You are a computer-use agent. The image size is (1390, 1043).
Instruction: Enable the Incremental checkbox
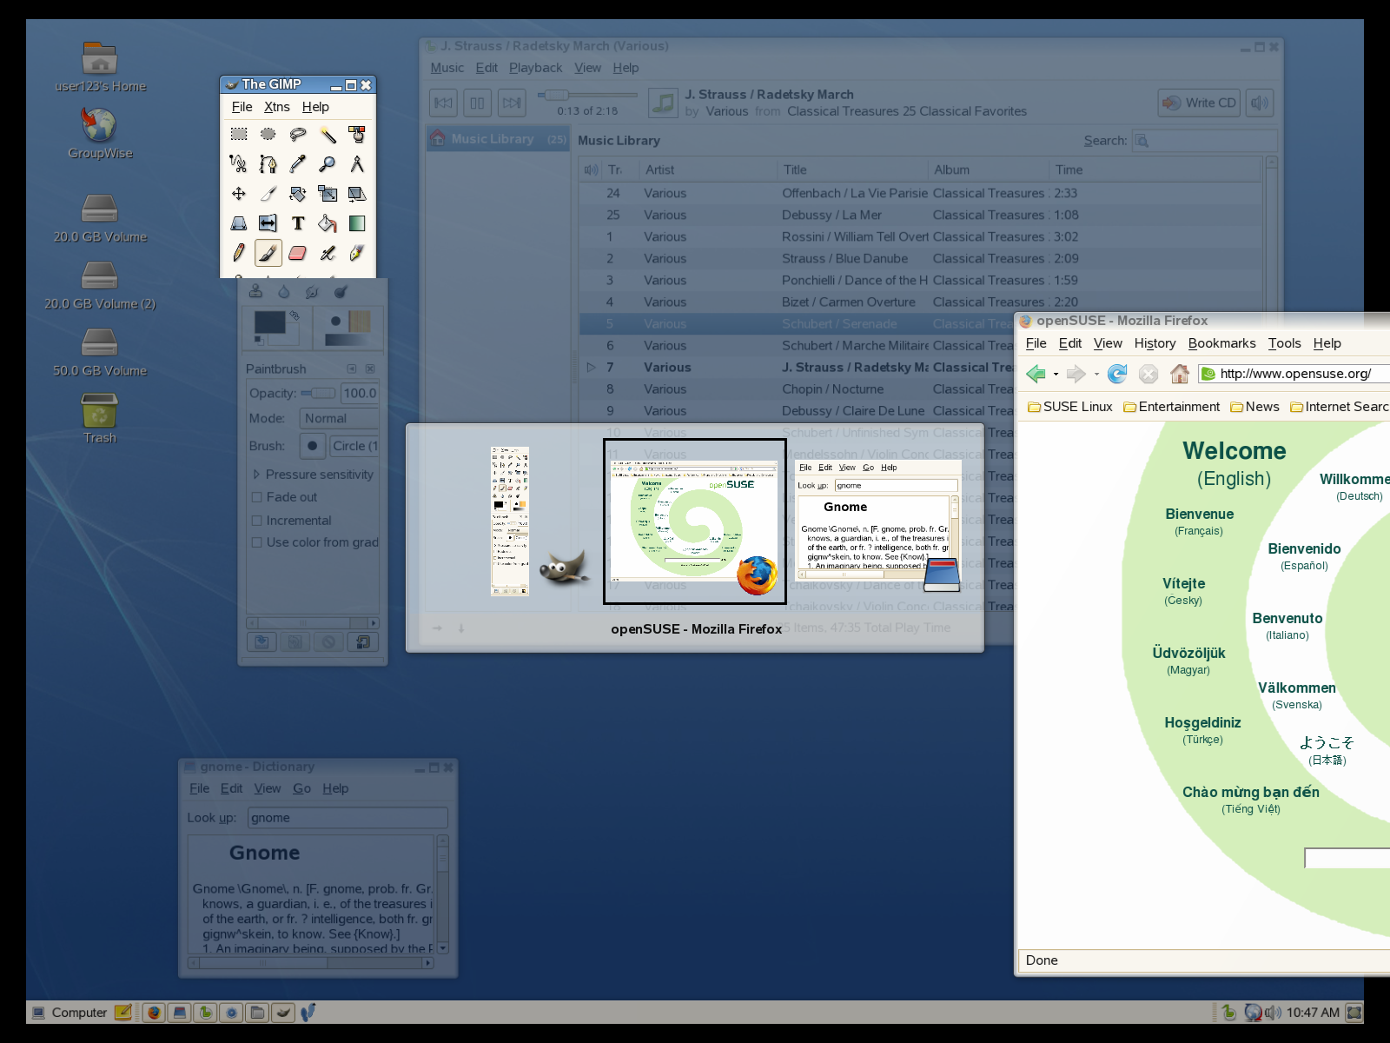click(256, 521)
